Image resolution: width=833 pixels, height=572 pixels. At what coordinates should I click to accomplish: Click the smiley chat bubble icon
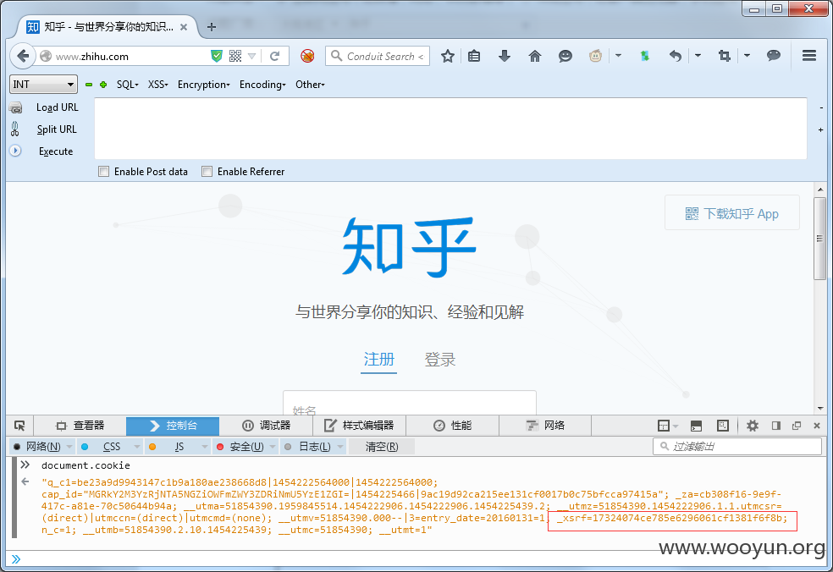[565, 56]
